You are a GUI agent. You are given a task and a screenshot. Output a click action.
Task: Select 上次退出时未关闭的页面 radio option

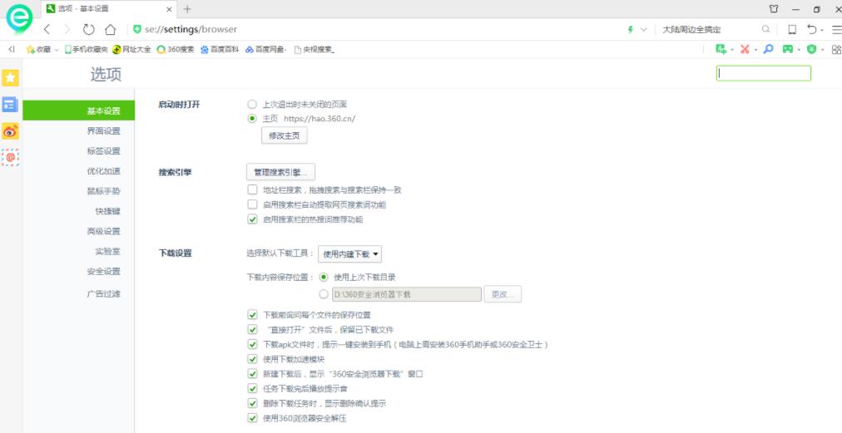pos(252,104)
